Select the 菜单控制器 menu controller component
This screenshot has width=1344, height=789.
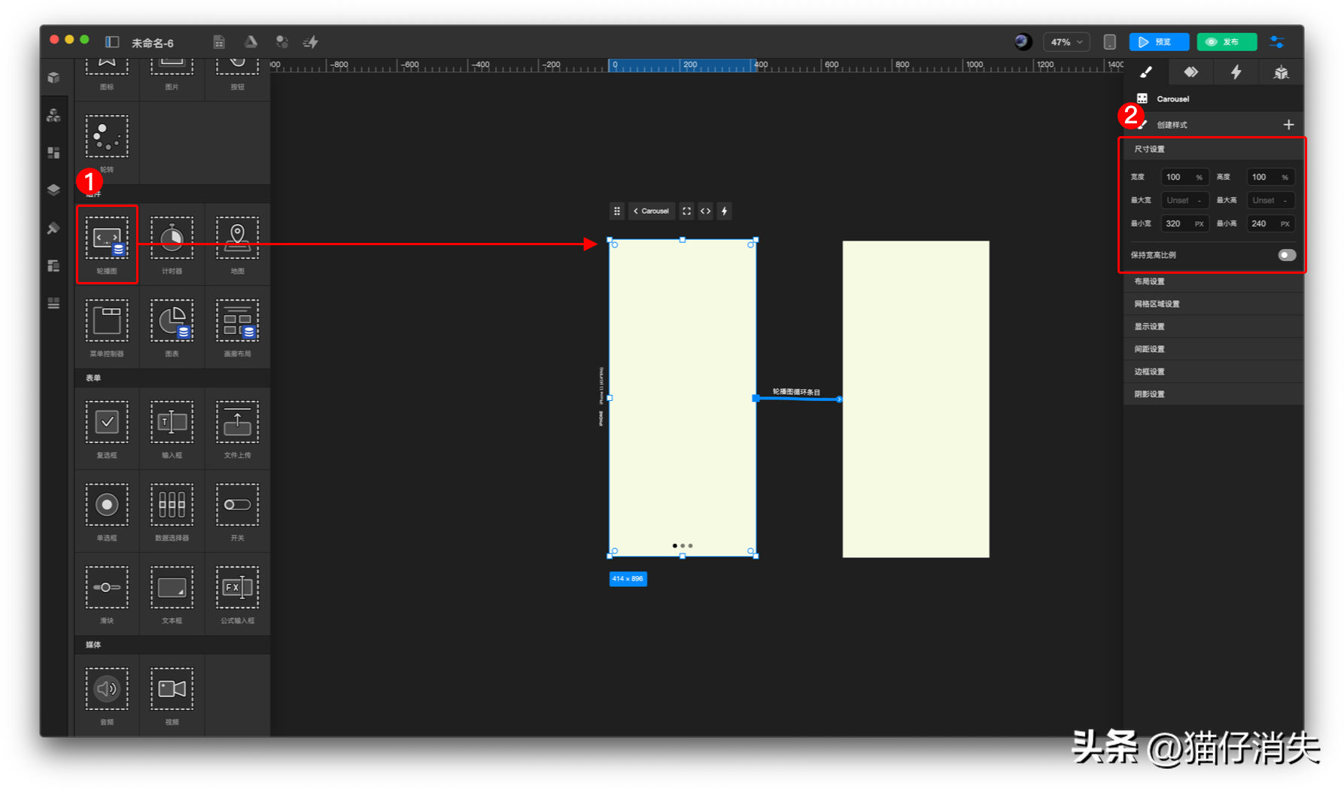107,326
